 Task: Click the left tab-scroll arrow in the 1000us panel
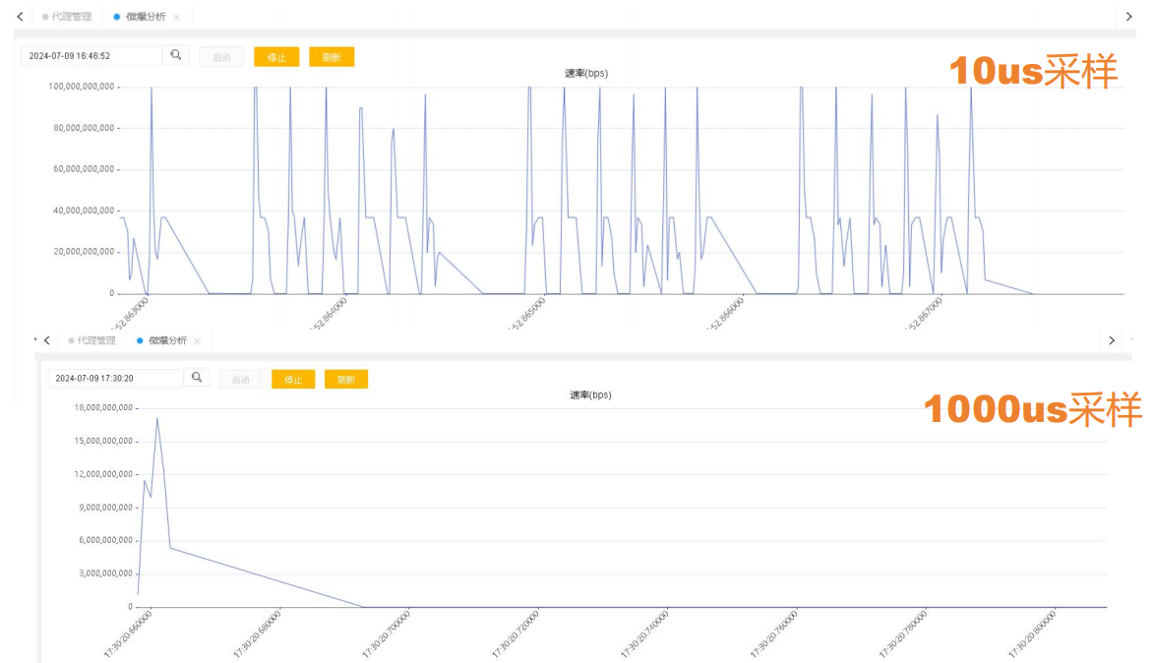46,340
